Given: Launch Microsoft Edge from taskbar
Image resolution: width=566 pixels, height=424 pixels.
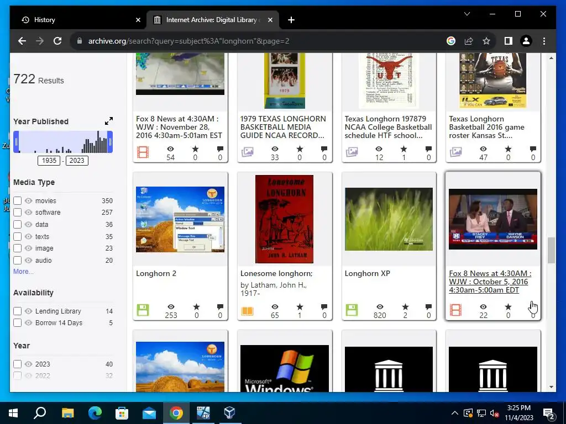Looking at the screenshot, I should tap(95, 413).
